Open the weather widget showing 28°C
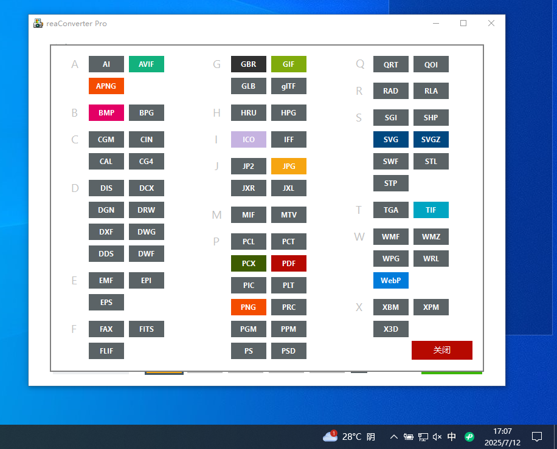Screen dimensions: 557x449 pyautogui.click(x=349, y=436)
